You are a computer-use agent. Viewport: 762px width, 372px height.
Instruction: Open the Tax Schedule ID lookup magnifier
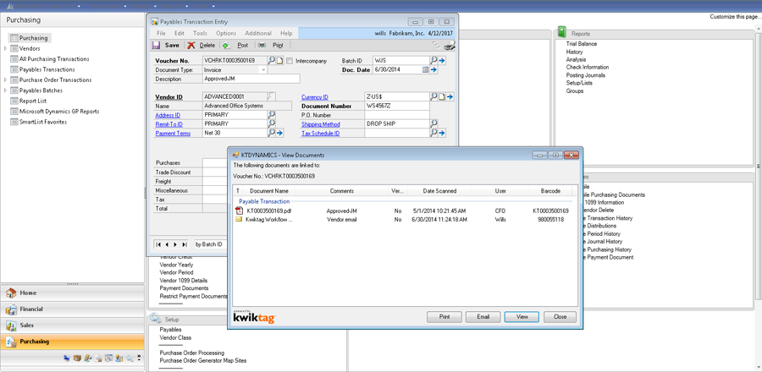[434, 133]
